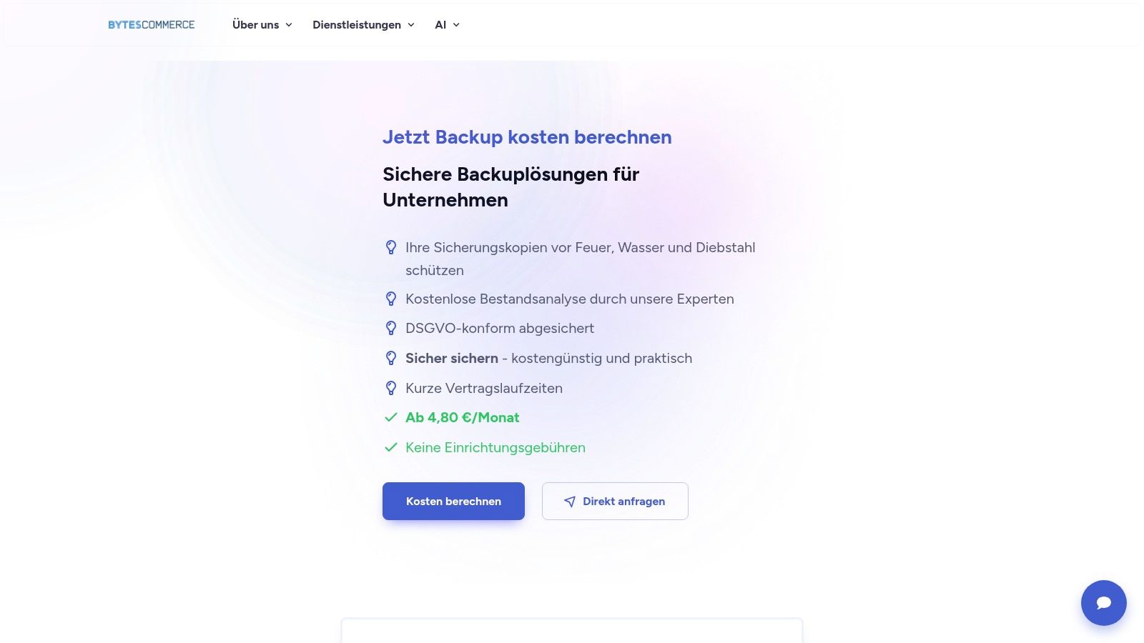The image size is (1144, 643).
Task: Click the Kosten berechnen button
Action: 453,501
